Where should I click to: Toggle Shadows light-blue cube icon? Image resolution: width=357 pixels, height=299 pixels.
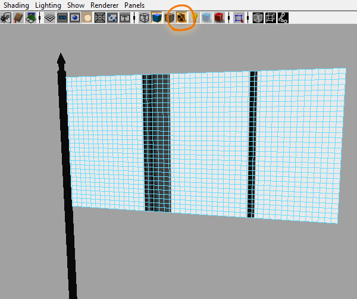pyautogui.click(x=206, y=18)
